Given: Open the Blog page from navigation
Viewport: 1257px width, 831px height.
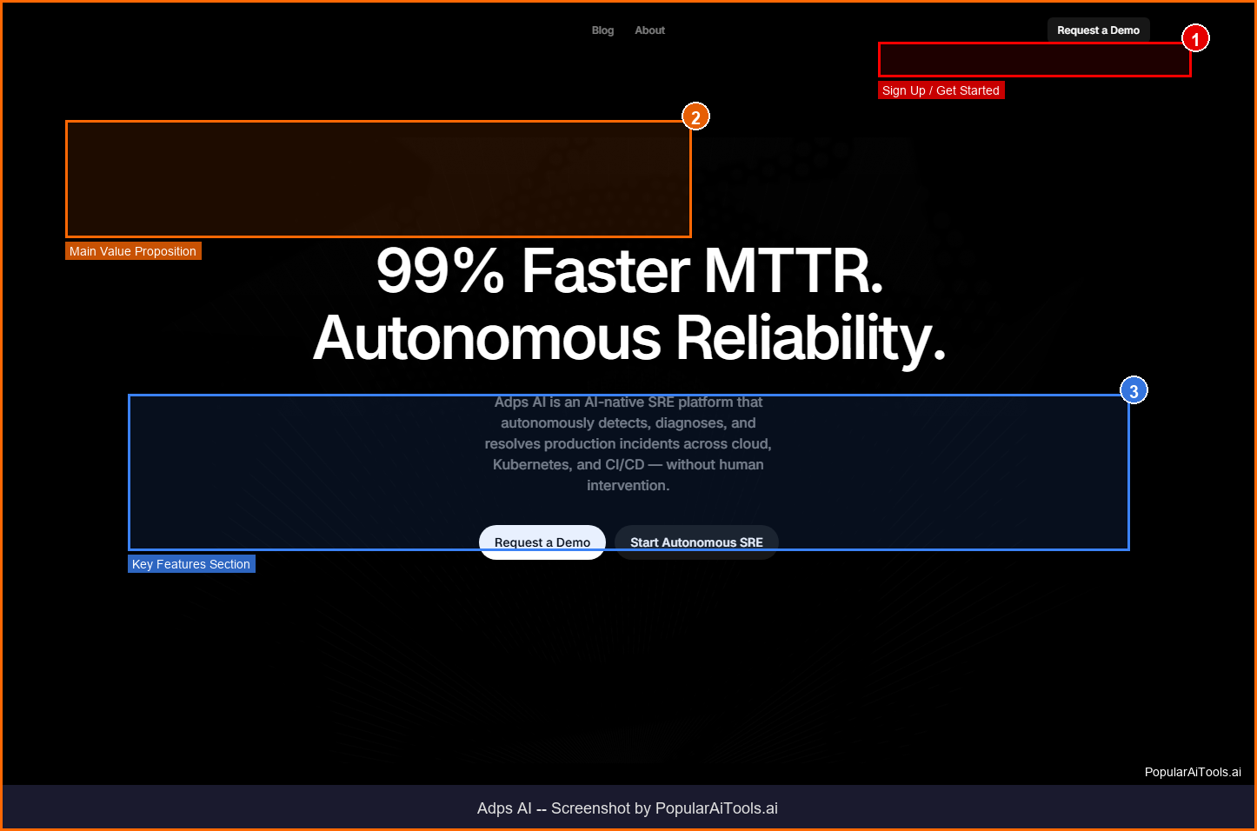Looking at the screenshot, I should point(602,30).
